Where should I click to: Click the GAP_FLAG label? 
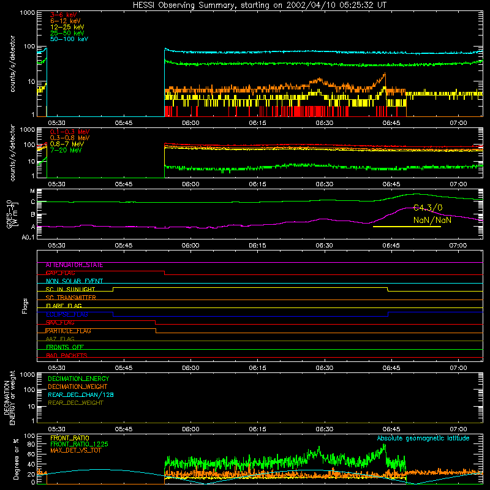60,273
